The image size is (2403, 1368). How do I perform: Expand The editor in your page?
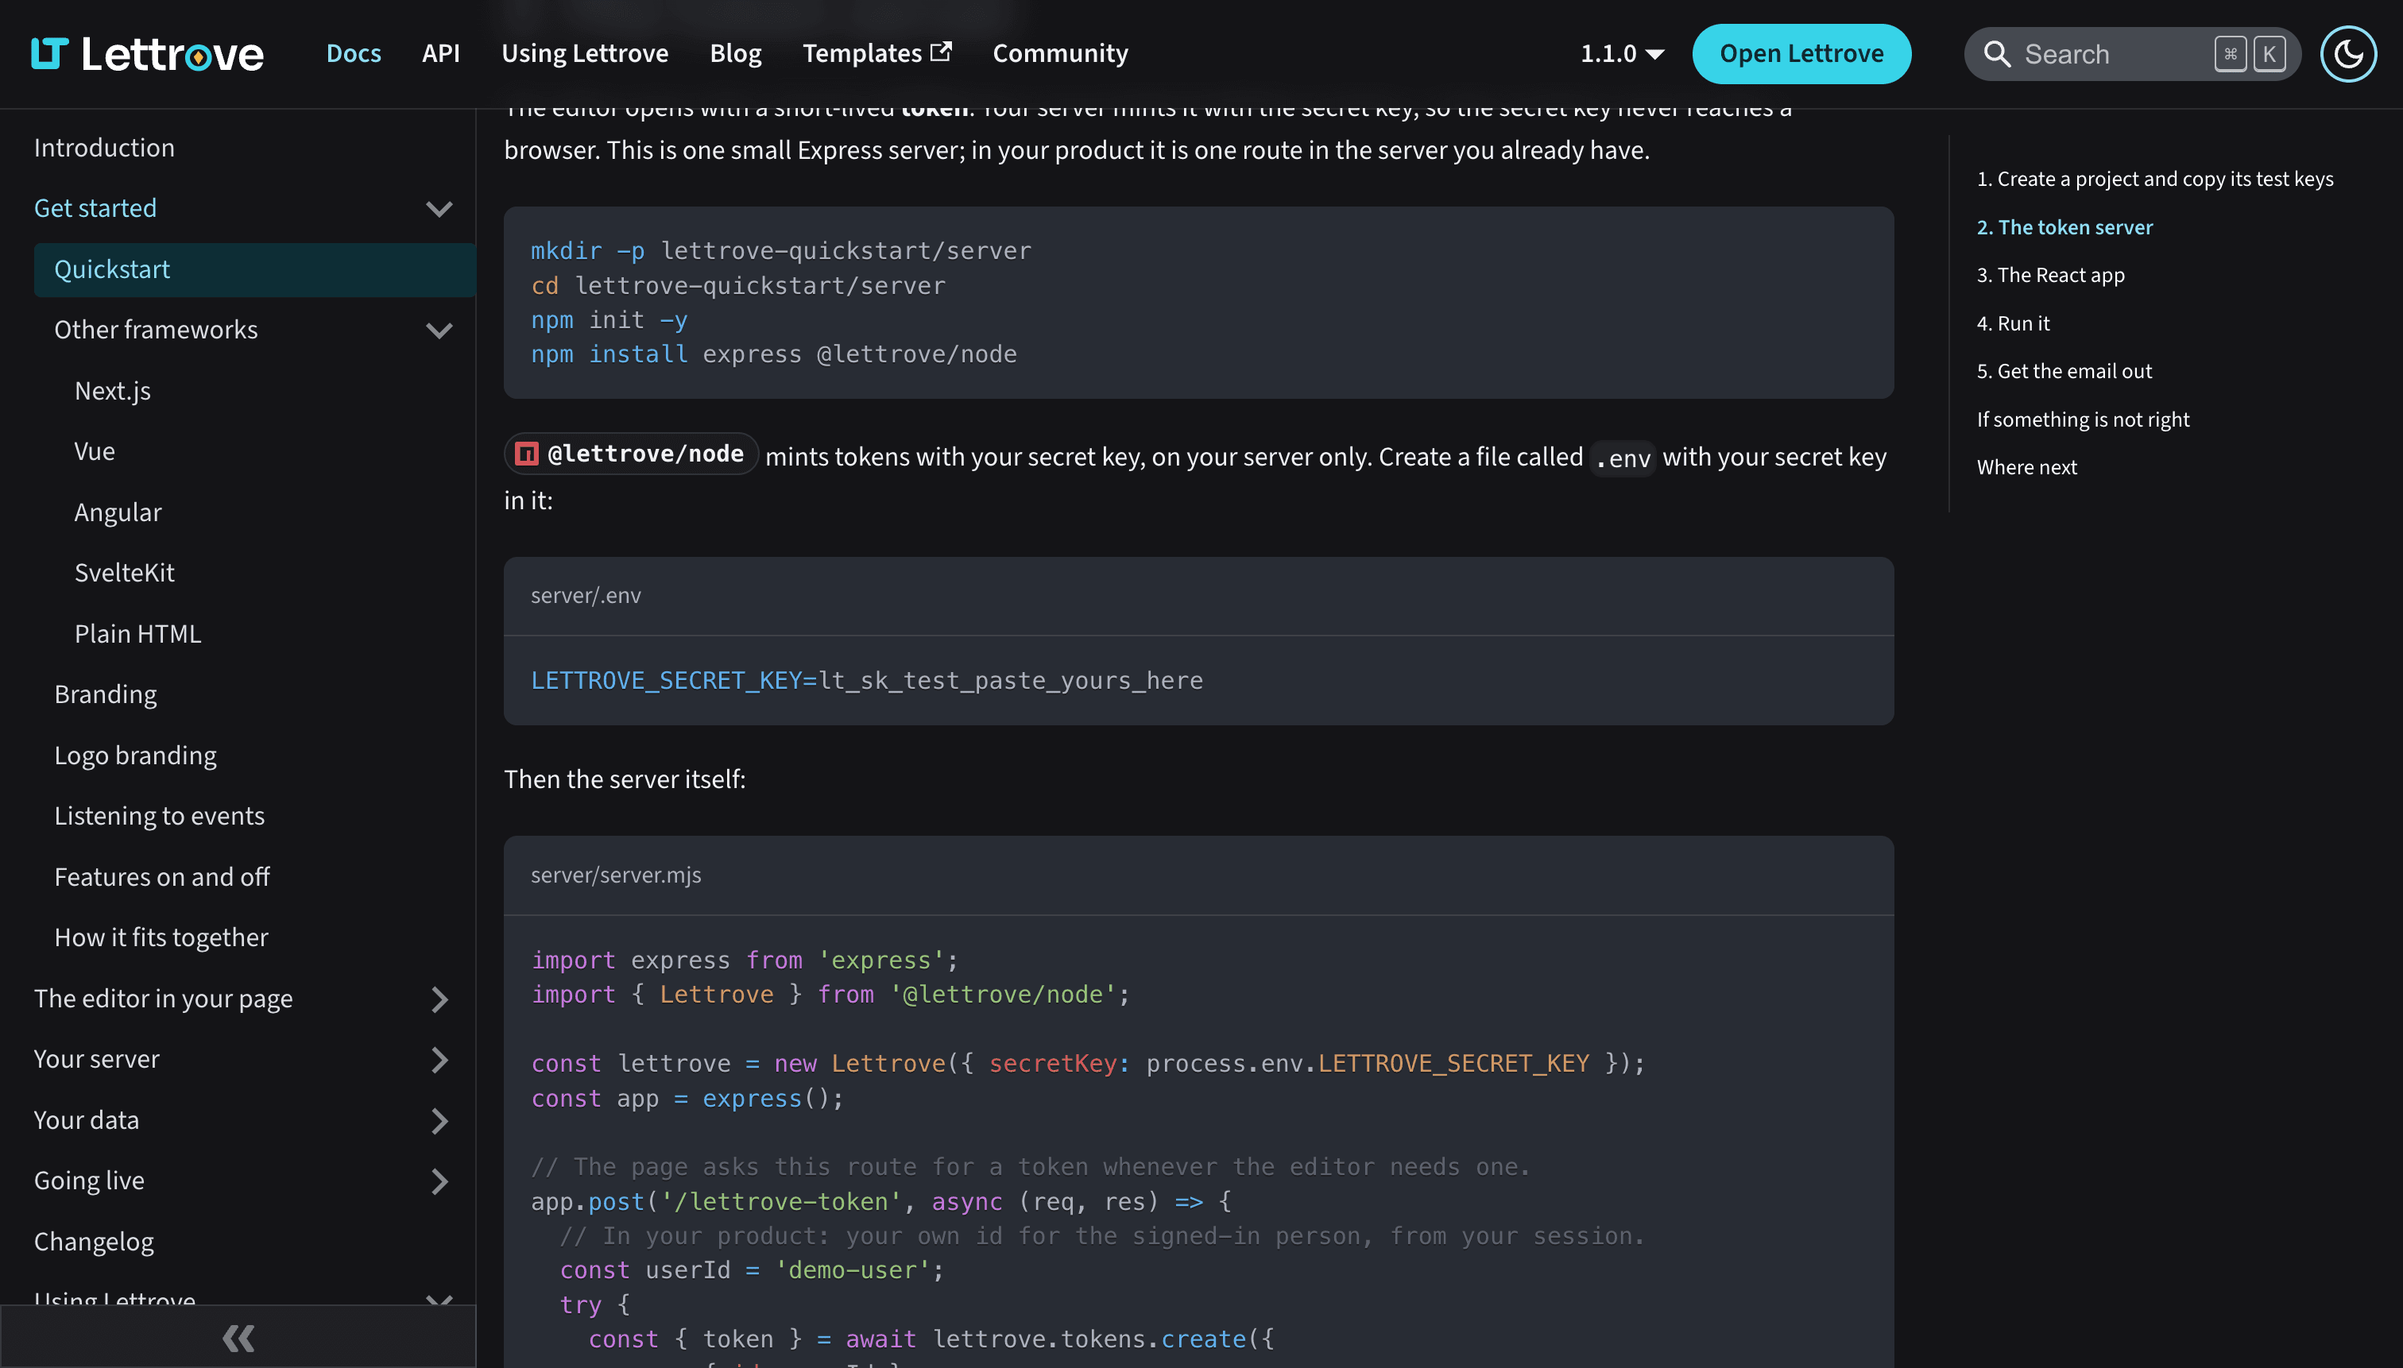tap(439, 999)
